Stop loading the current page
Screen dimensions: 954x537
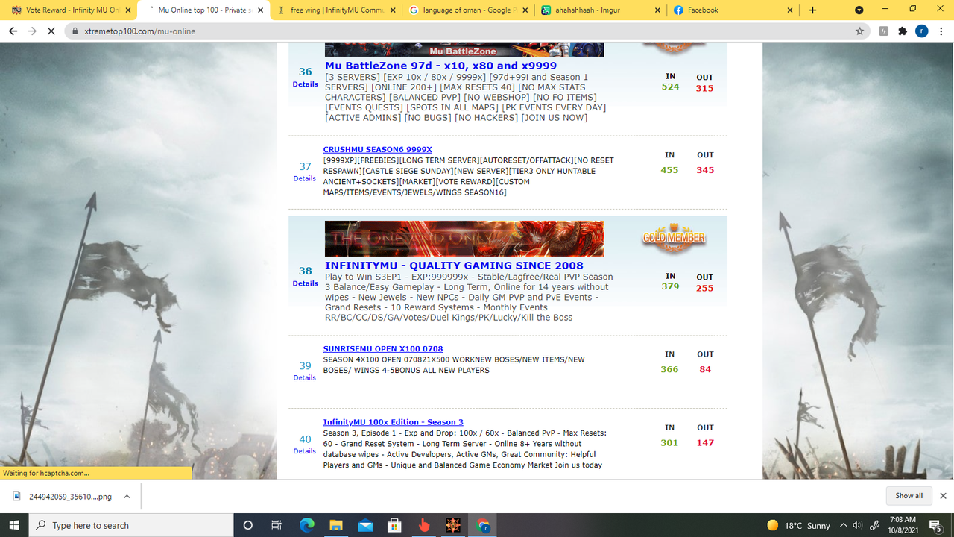(x=51, y=31)
